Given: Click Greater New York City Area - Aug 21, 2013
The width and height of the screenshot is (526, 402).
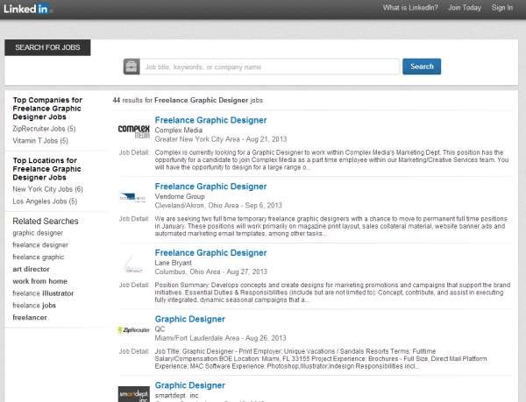Looking at the screenshot, I should 221,139.
